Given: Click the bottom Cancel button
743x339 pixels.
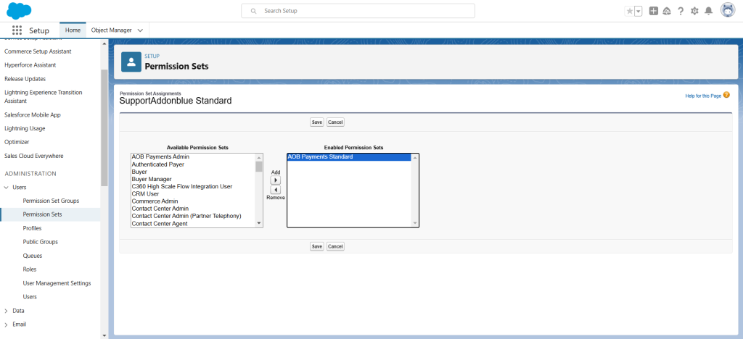Looking at the screenshot, I should (335, 246).
